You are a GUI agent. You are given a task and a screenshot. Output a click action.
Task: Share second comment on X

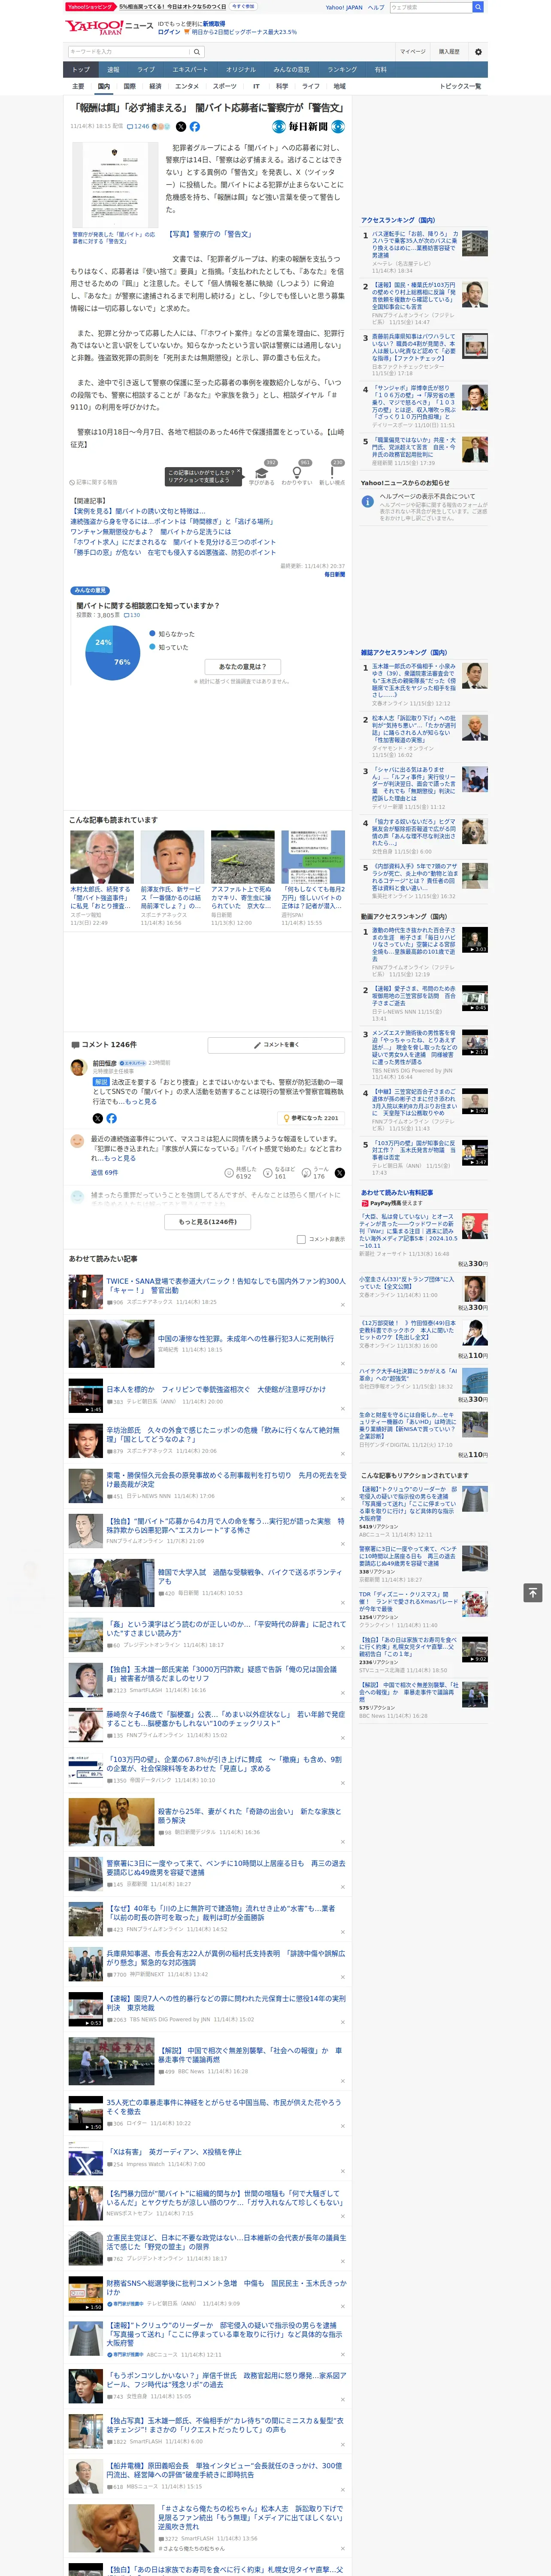(x=340, y=1173)
